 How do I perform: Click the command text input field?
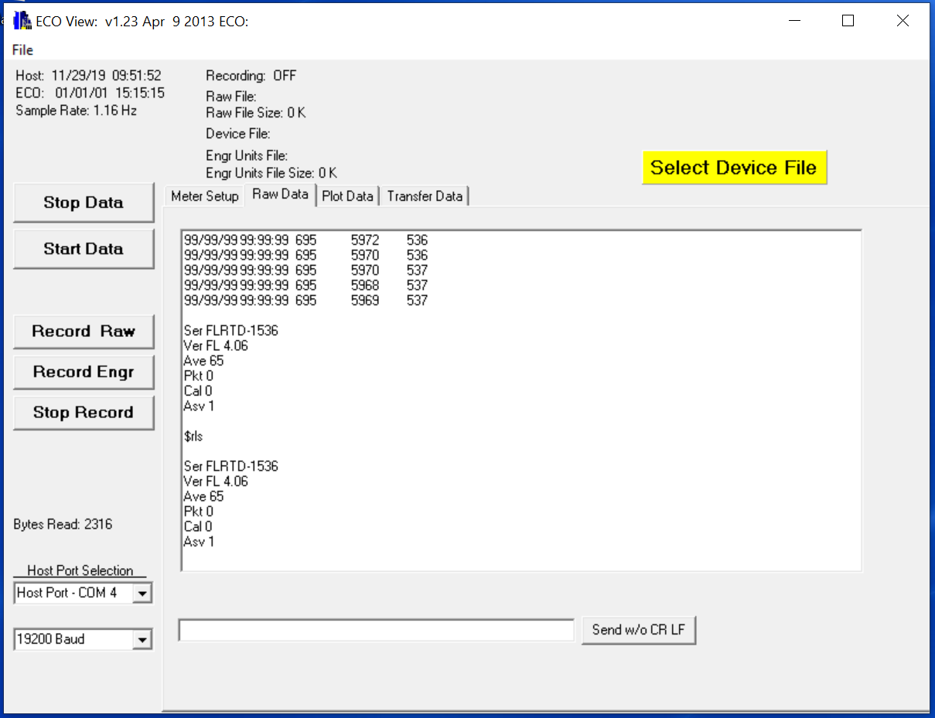[376, 631]
